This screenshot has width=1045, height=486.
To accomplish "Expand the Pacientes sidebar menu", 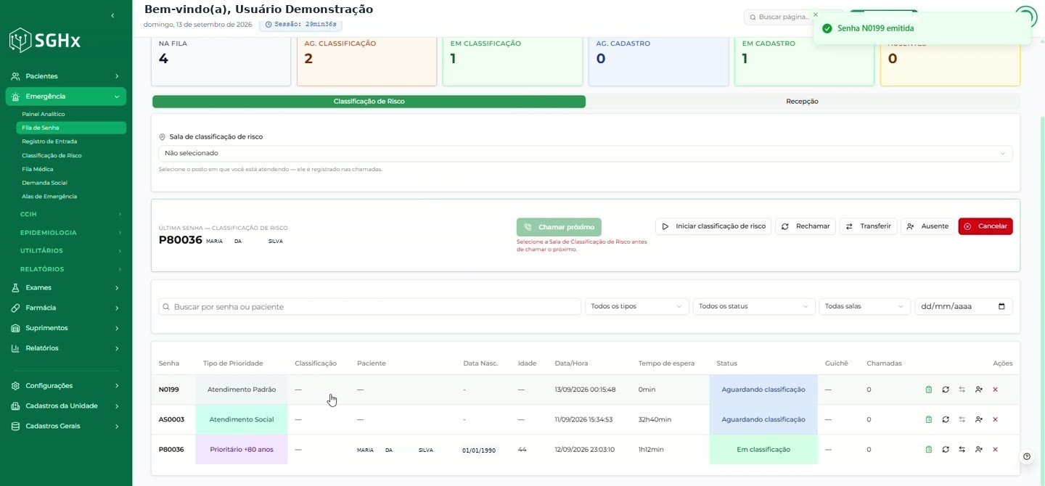I will [x=65, y=76].
